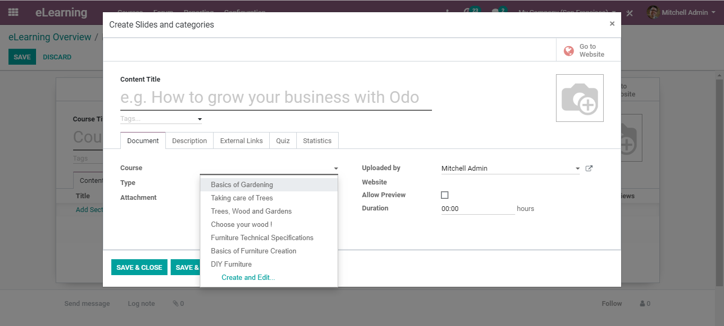
Task: Collapse the Course dropdown arrow
Action: click(336, 169)
